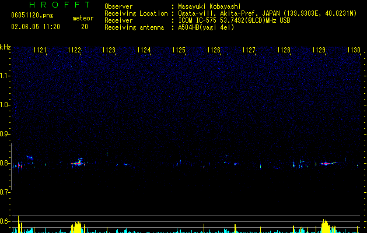
Task: Click the 1122 time marker
Action: (74, 50)
